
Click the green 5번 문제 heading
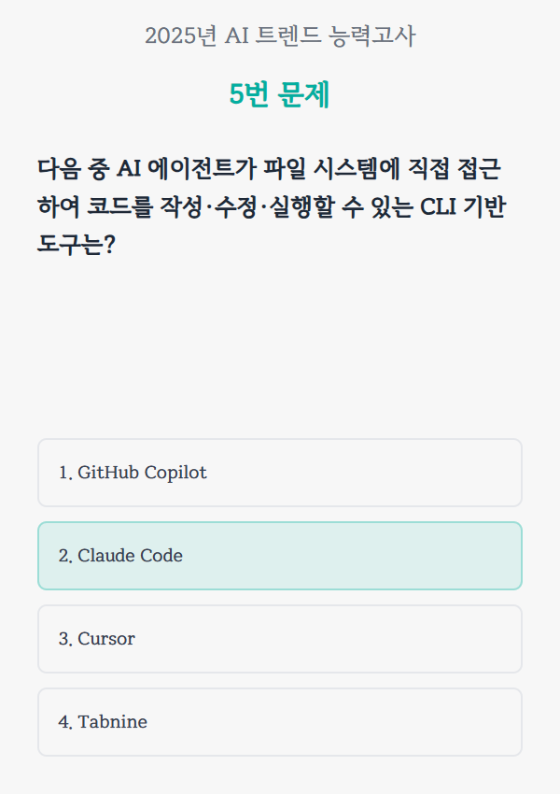pos(280,94)
